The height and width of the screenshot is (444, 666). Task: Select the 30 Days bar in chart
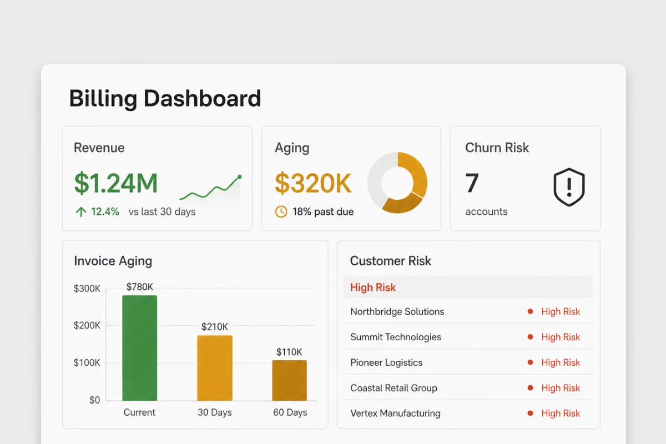point(215,368)
